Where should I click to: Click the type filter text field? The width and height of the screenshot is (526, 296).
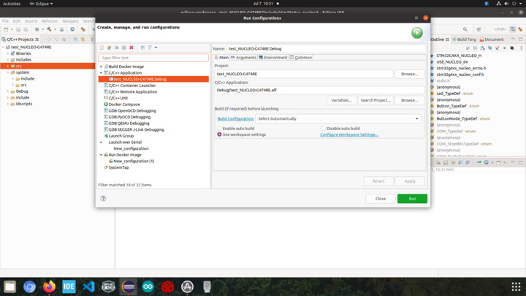[x=153, y=58]
